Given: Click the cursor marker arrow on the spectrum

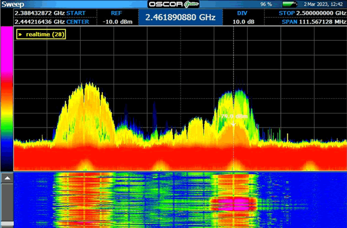Looking at the screenshot, I should (233, 124).
